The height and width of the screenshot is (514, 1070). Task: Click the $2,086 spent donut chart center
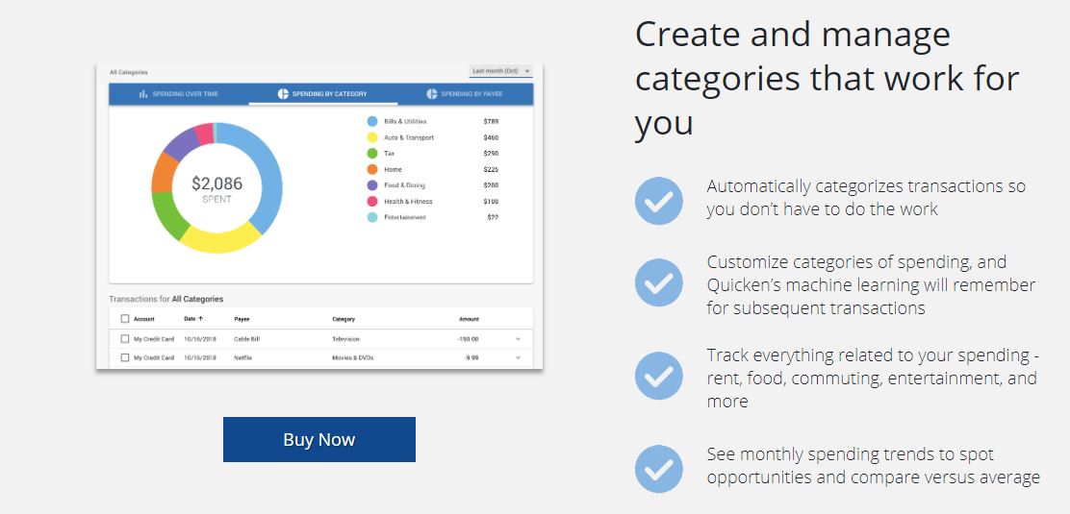(217, 189)
